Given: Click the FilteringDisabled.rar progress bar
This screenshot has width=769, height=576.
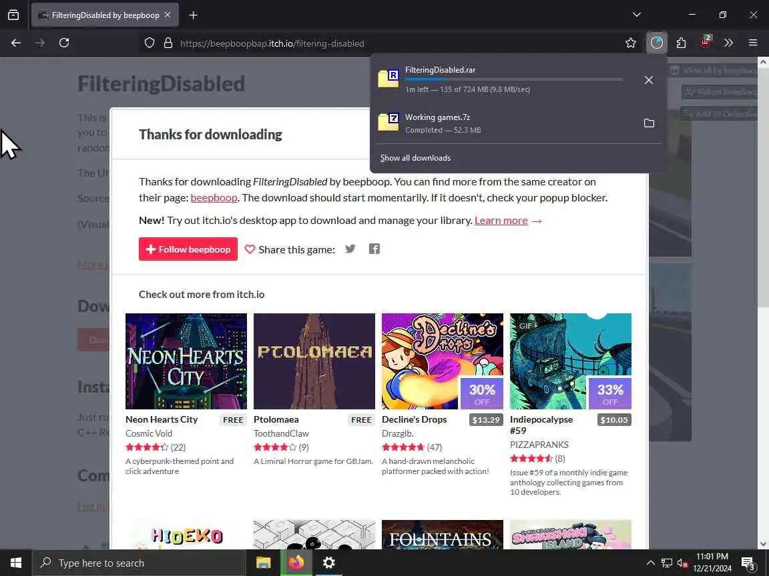Looking at the screenshot, I should [x=514, y=79].
